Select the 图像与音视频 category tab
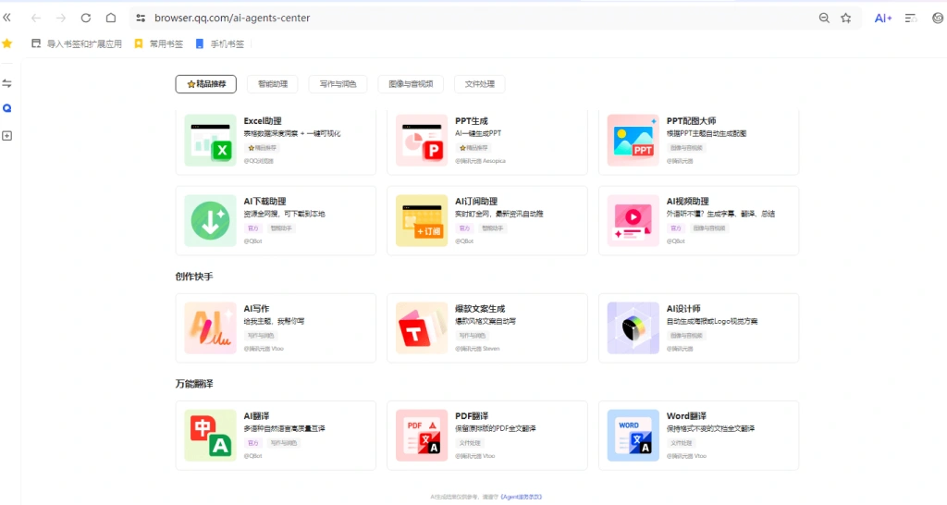The height and width of the screenshot is (505, 947). [x=411, y=84]
